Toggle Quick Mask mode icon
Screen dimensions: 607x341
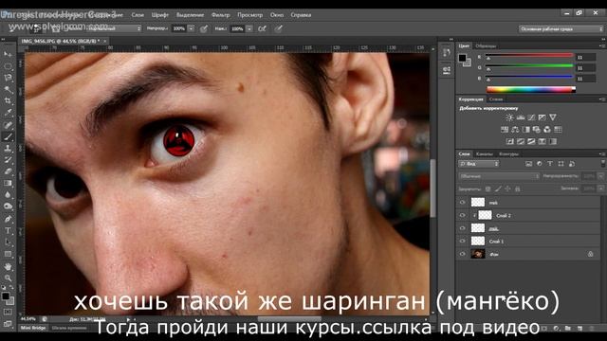pos(8,312)
